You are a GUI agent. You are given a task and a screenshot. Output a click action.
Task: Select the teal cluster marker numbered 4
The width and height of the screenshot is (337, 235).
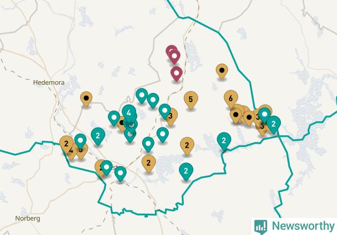pyautogui.click(x=129, y=113)
